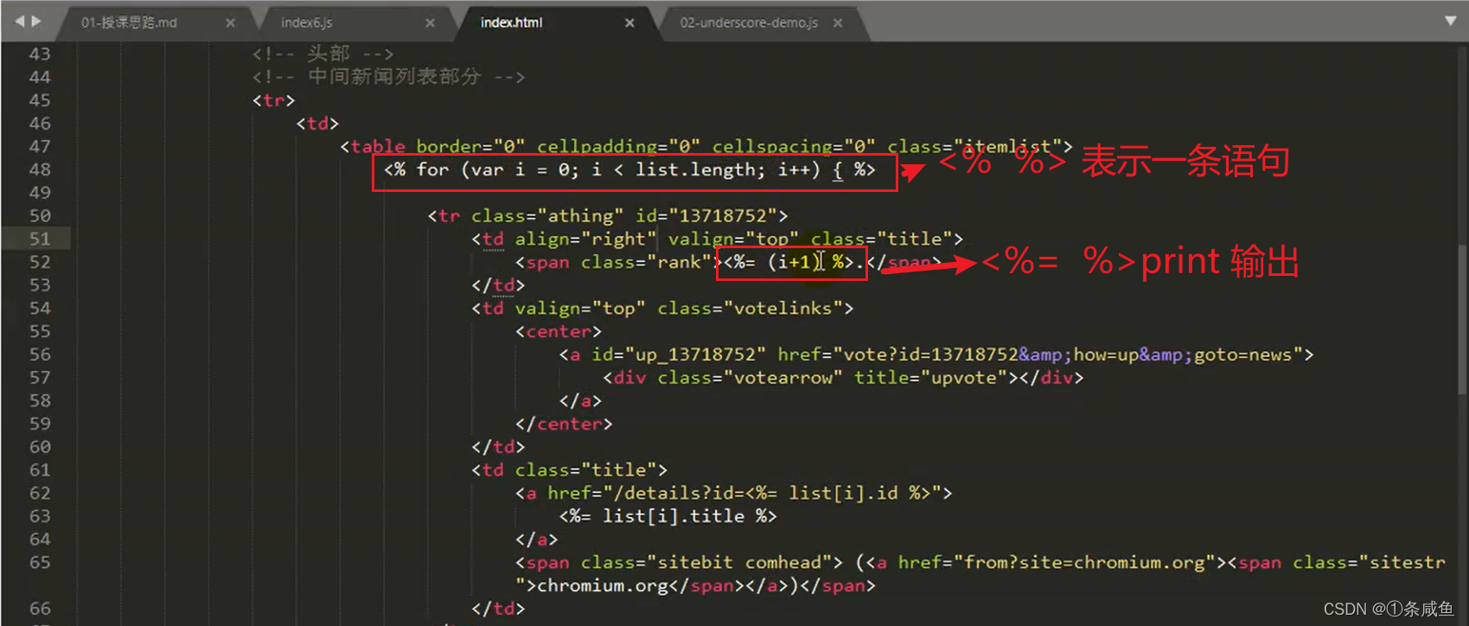
Task: Click the previous-tab left arrow
Action: point(20,21)
